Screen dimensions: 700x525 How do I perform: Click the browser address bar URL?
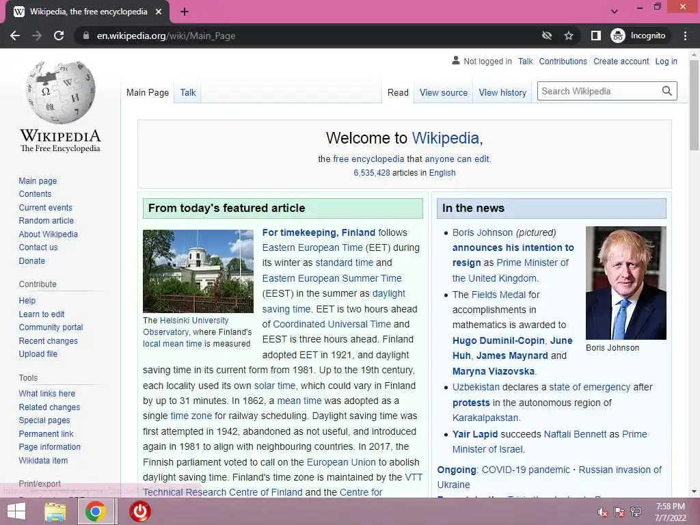166,36
